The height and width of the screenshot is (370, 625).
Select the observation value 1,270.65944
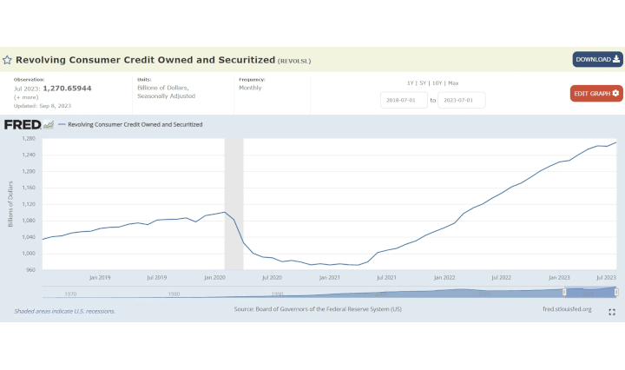click(67, 88)
